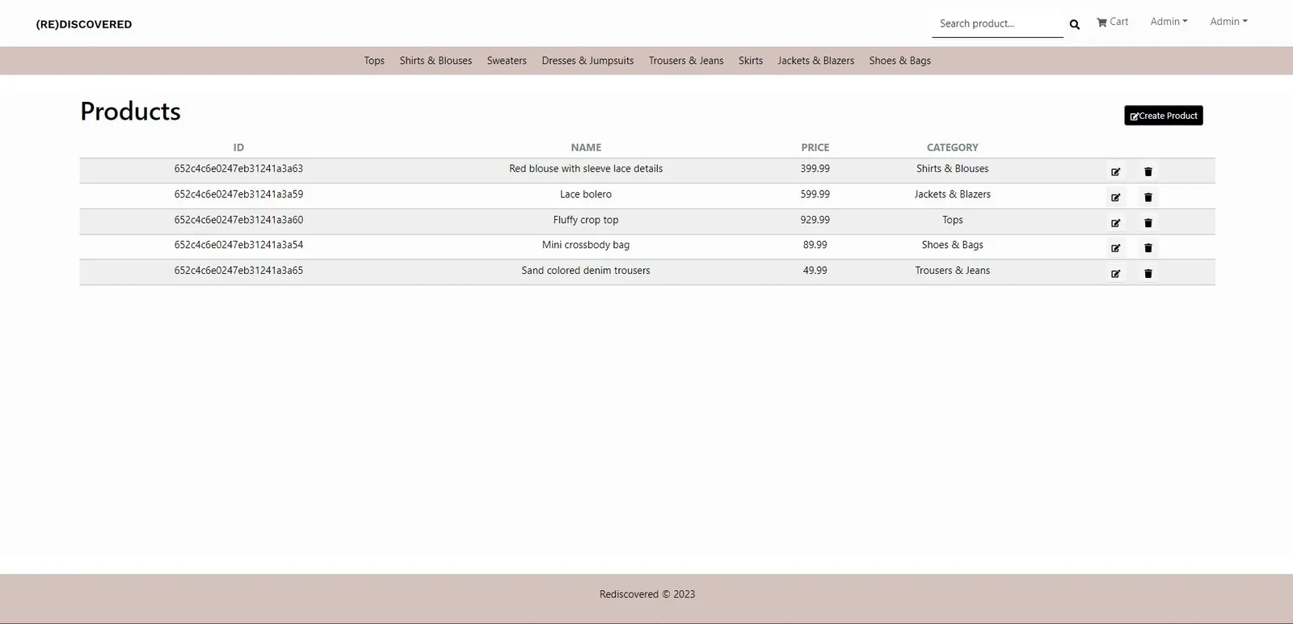Go to the Tops category menu

tap(374, 61)
